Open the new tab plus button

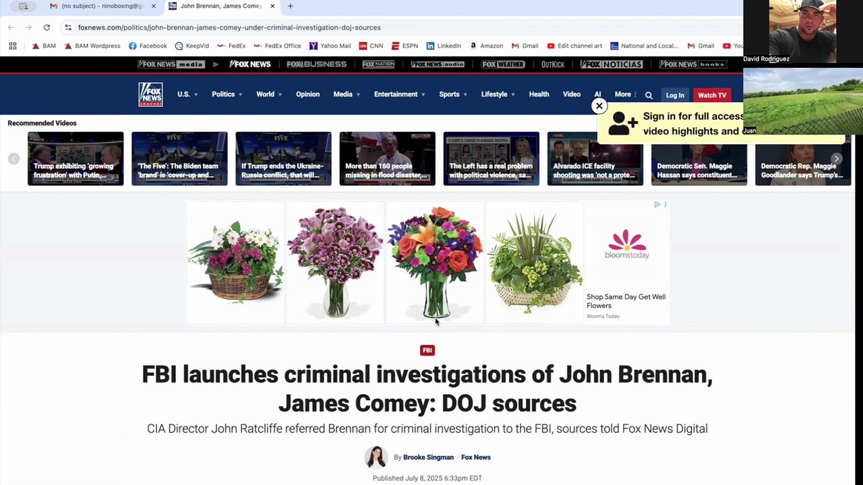(291, 6)
